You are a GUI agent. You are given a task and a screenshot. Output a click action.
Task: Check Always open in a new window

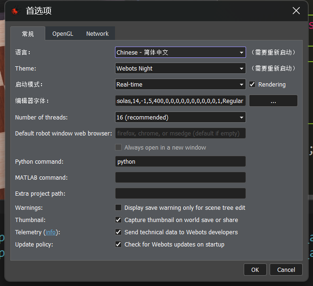(x=118, y=147)
